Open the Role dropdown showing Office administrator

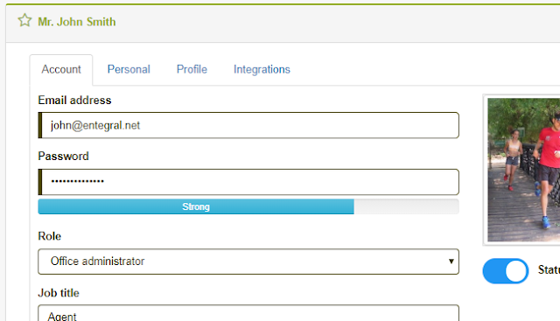[248, 262]
